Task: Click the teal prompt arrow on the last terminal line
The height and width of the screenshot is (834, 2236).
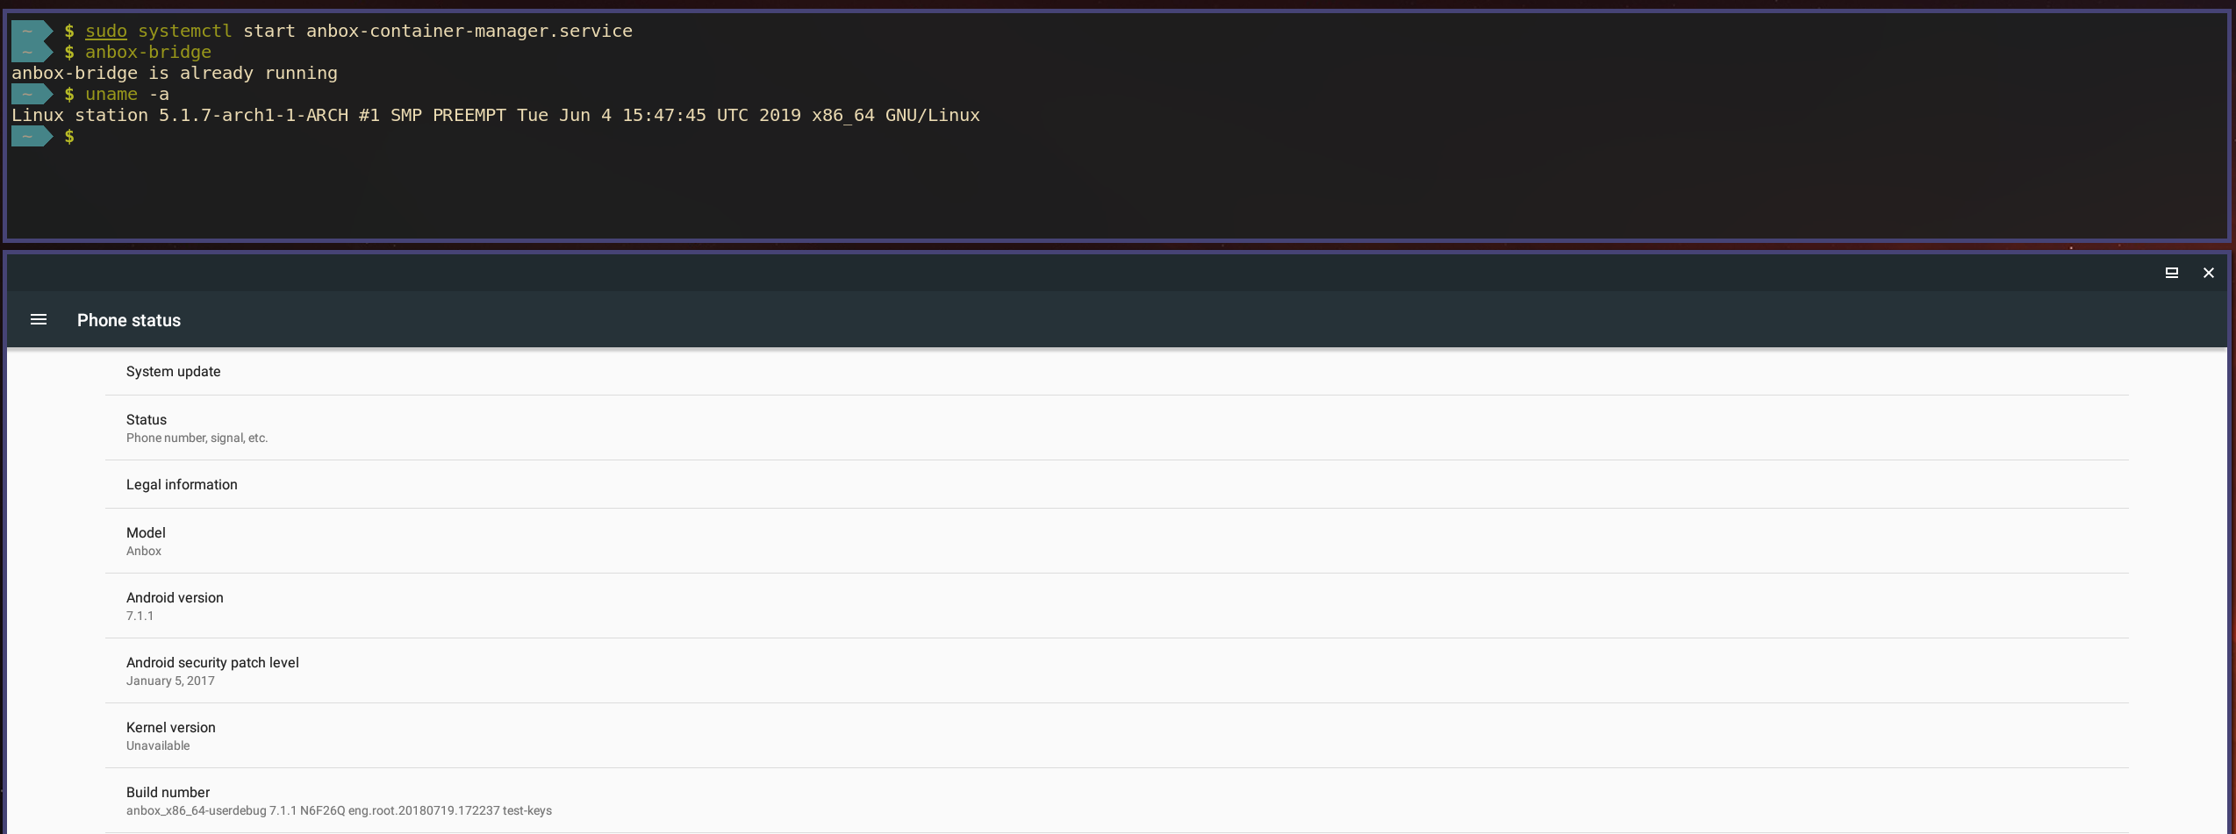Action: coord(32,136)
